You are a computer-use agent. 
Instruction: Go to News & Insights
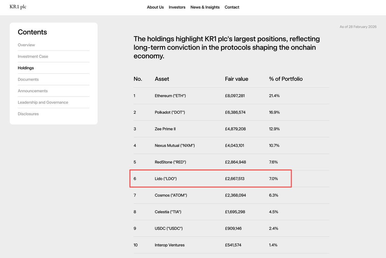point(205,7)
